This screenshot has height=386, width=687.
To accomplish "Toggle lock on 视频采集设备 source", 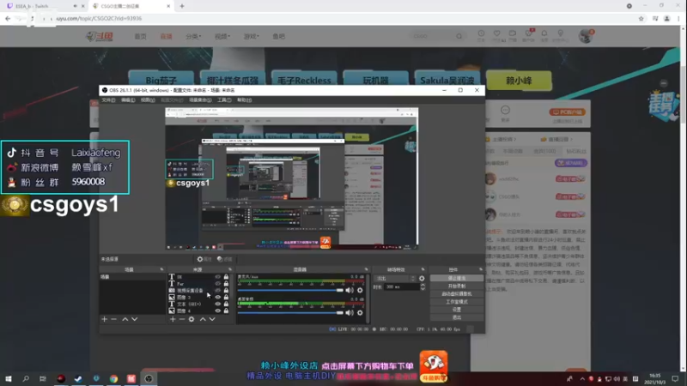I will (226, 290).
